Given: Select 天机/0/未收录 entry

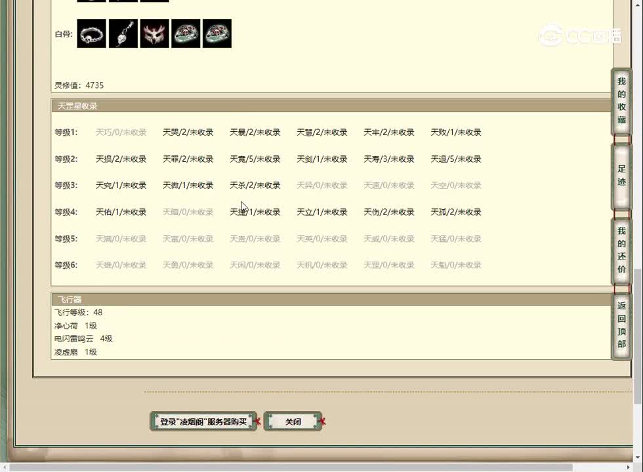Looking at the screenshot, I should coord(322,265).
